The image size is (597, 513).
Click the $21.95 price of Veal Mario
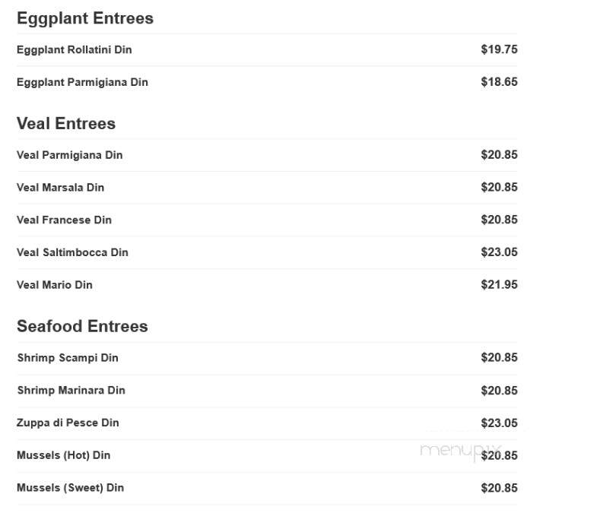click(x=499, y=285)
